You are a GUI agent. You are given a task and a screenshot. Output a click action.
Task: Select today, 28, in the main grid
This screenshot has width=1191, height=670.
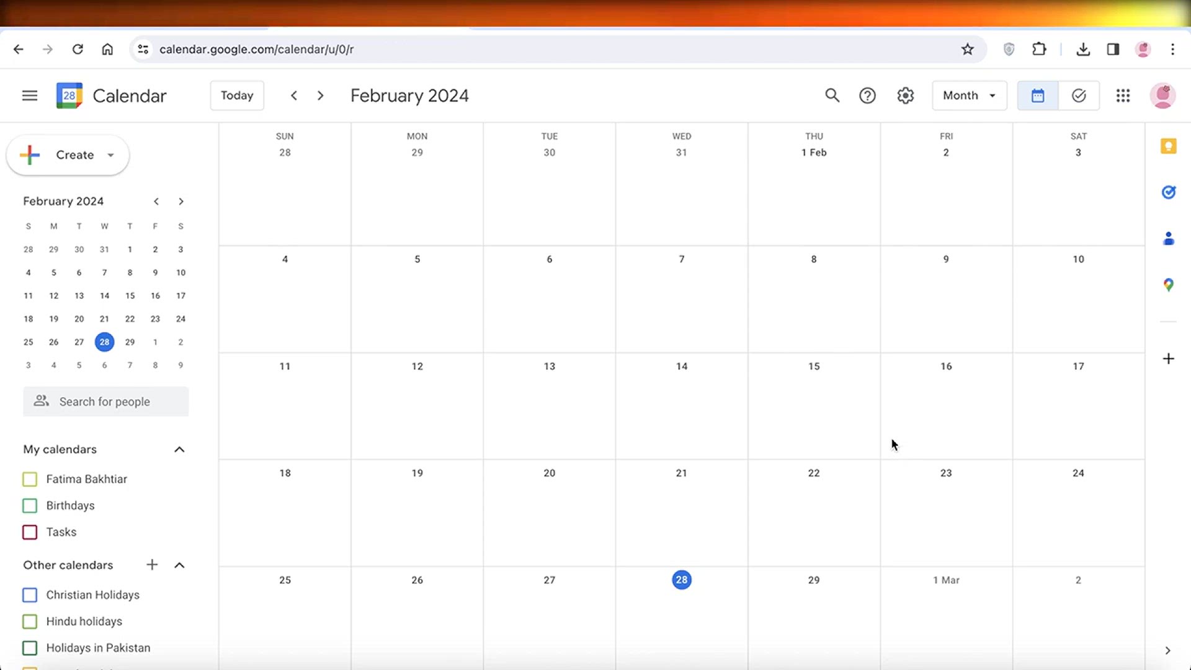pos(681,579)
